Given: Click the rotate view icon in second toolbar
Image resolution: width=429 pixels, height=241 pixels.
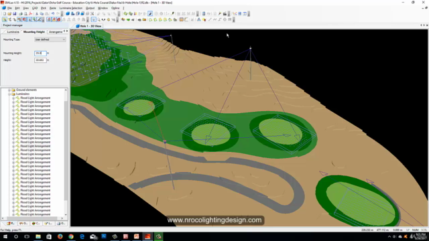Looking at the screenshot, I should pyautogui.click(x=103, y=19).
